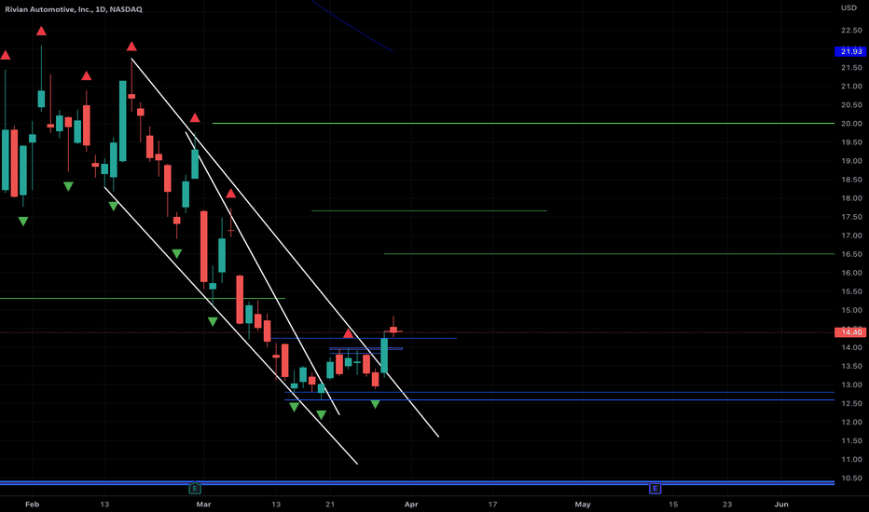Click the May date label
Viewport: 869px width, 512px height.
583,505
